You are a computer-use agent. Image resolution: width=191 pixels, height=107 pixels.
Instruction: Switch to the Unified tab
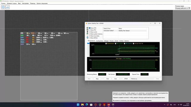tap(121, 41)
